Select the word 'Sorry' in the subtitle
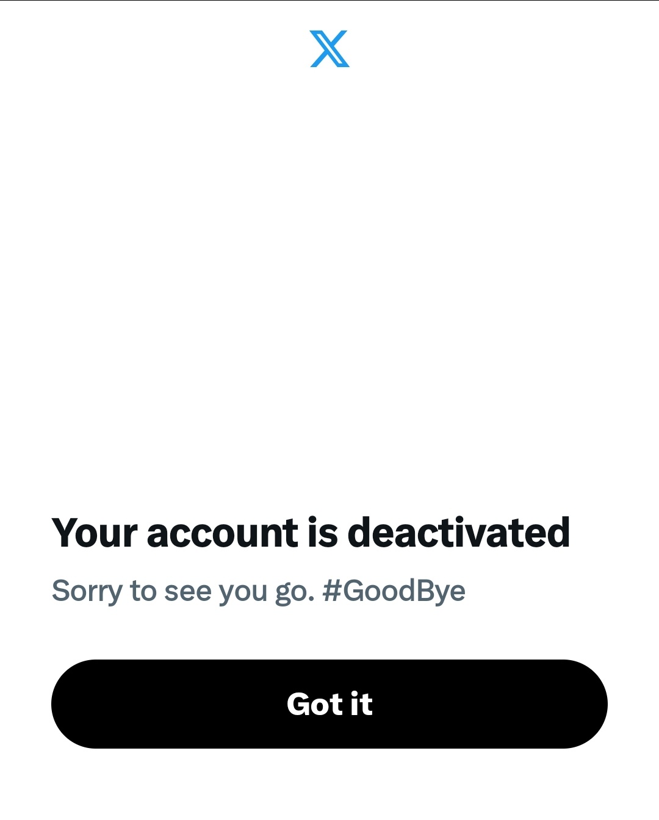 point(87,591)
